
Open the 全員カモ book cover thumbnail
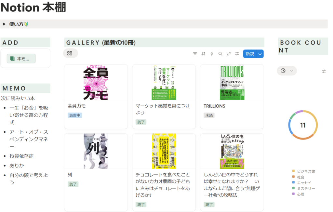click(x=96, y=82)
